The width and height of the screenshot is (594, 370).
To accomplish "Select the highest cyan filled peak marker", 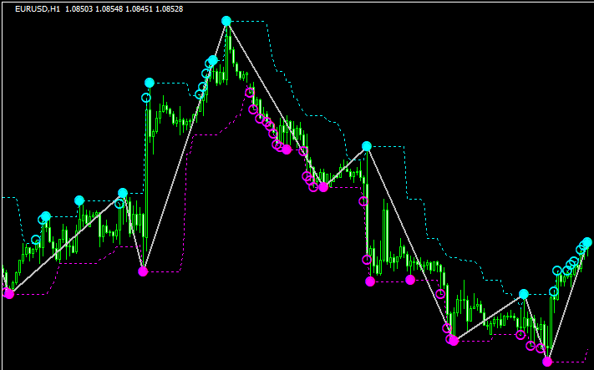I will (226, 21).
